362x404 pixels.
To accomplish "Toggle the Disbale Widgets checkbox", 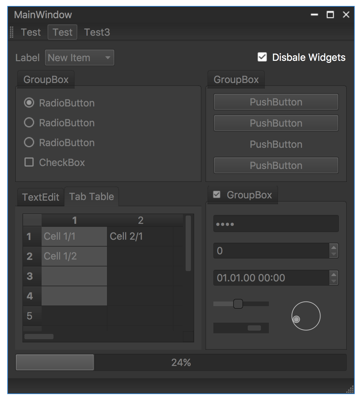I will pos(262,57).
